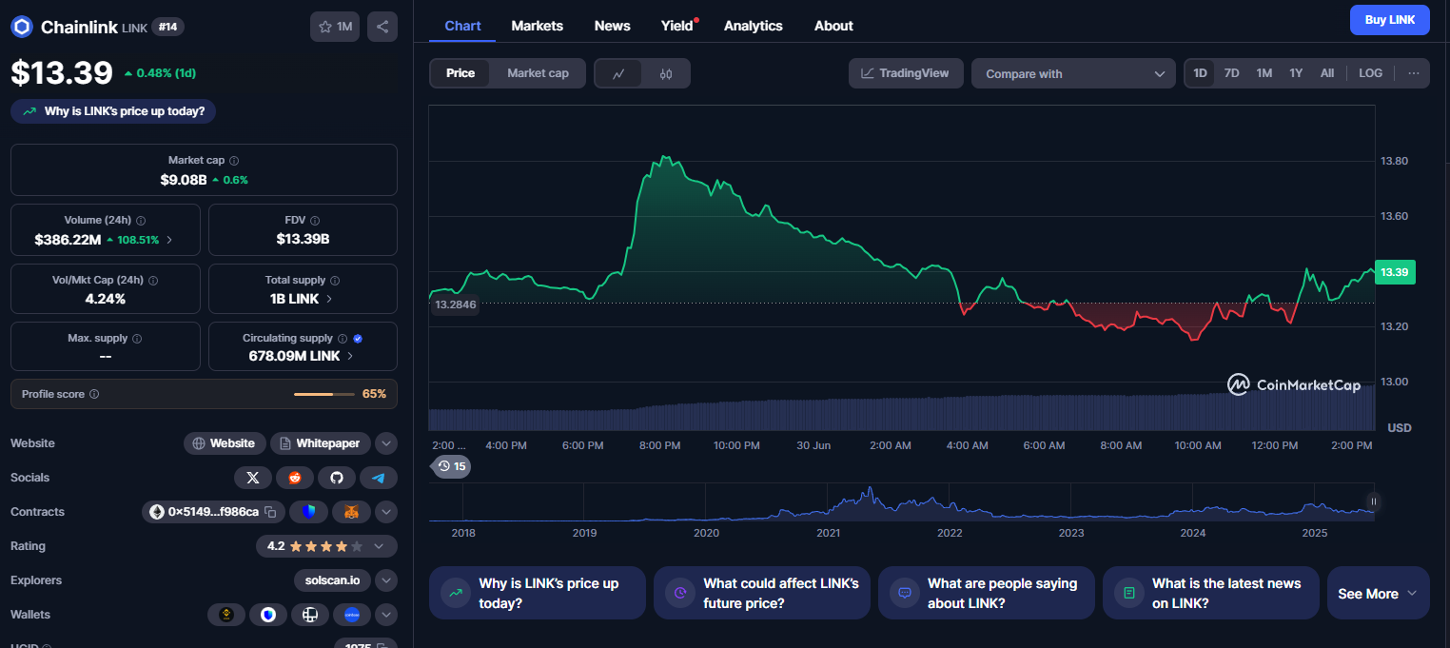The image size is (1450, 648).
Task: Enable LOG scale on the chart
Action: tap(1370, 73)
